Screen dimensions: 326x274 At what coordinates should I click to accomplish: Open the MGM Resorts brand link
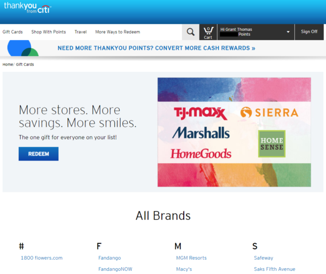[x=191, y=258]
